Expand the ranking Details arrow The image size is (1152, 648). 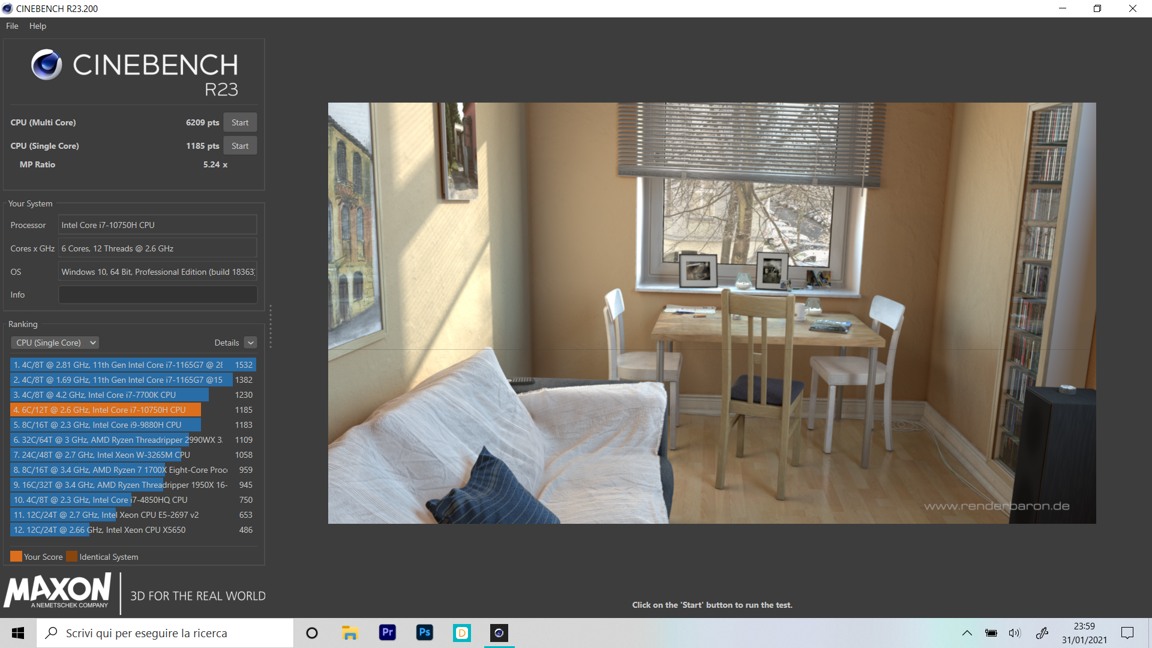pyautogui.click(x=251, y=343)
